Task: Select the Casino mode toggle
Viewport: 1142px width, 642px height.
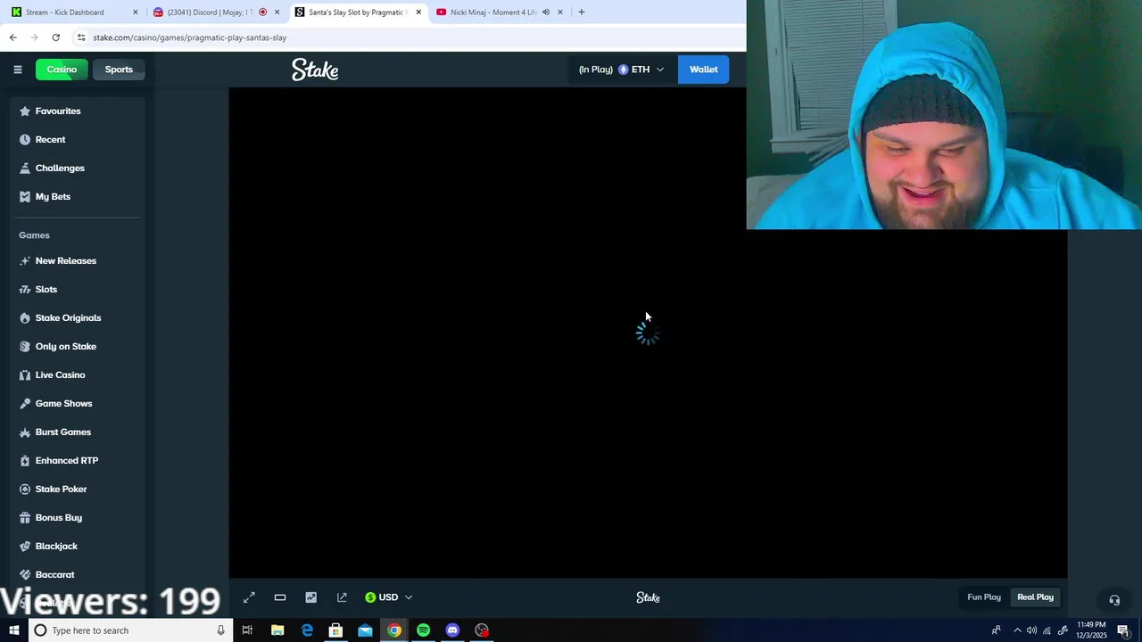Action: 62,70
